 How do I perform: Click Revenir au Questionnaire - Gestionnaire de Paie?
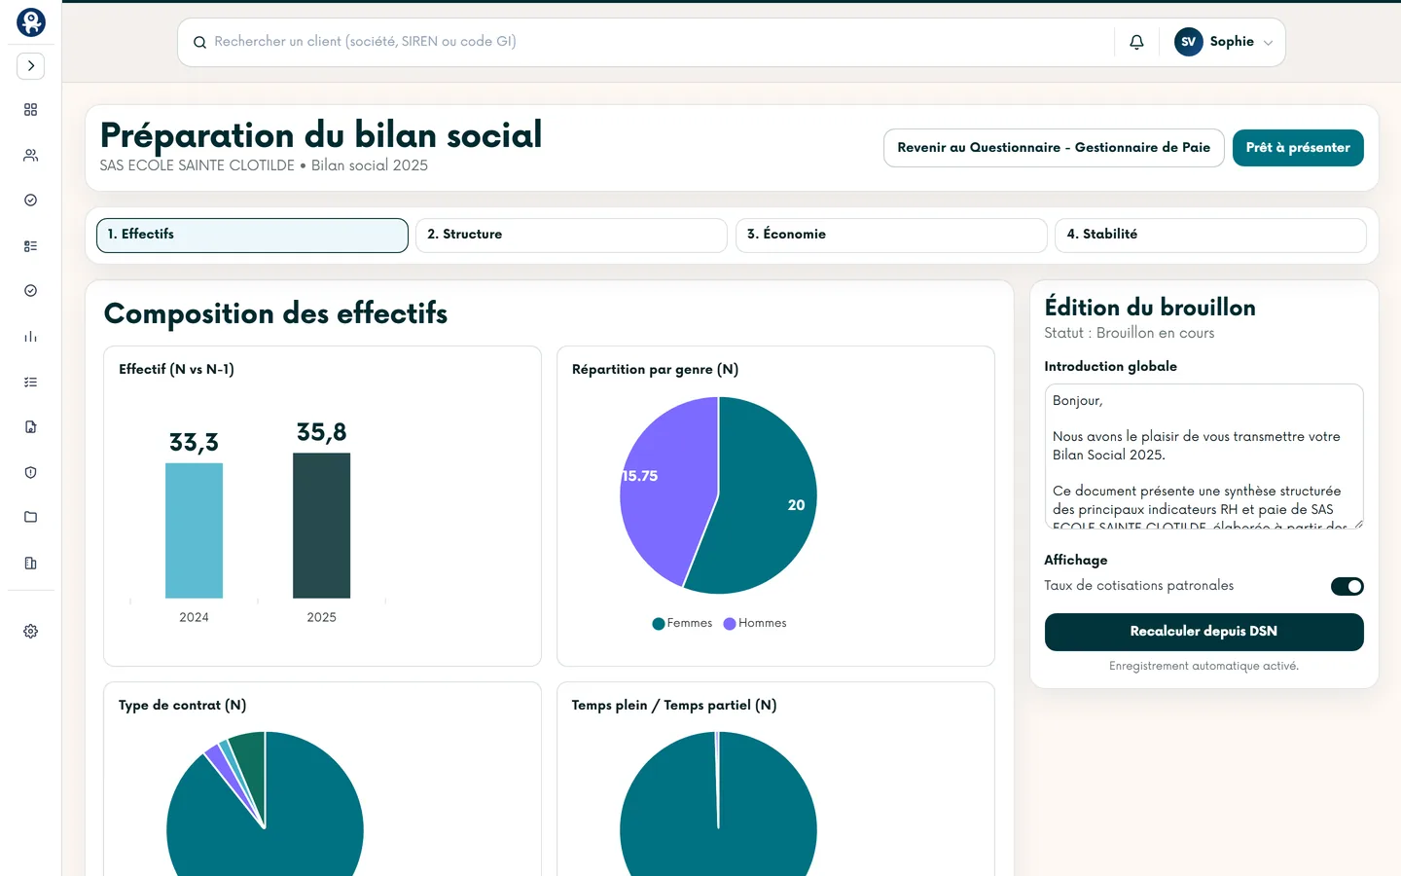pos(1054,148)
